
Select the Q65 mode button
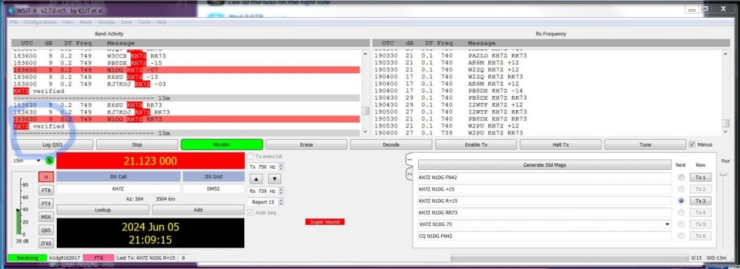pos(46,230)
